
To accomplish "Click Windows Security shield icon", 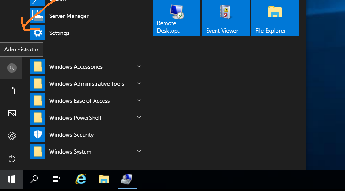I will (38, 134).
